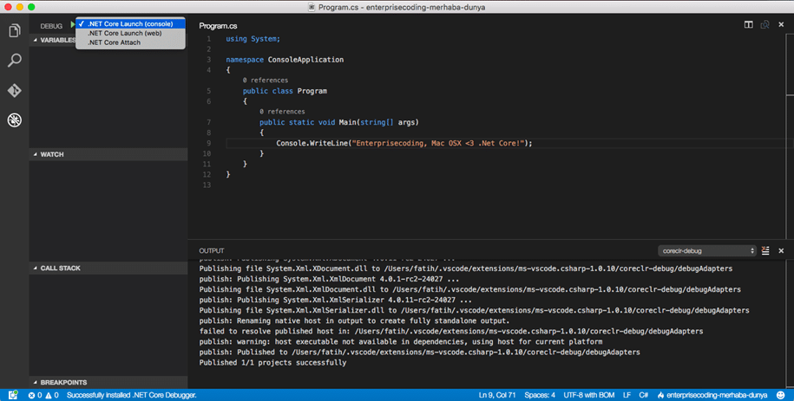Open the Search view in activity bar
This screenshot has width=794, height=401.
click(14, 61)
